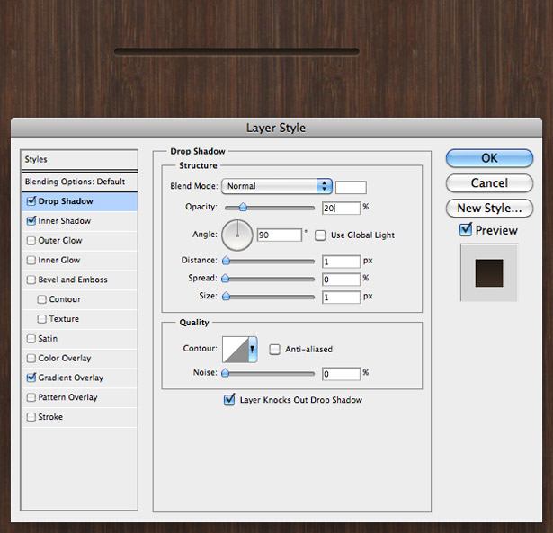Uncheck the Drop Shadow style checkbox
553x533 pixels.
click(x=31, y=201)
